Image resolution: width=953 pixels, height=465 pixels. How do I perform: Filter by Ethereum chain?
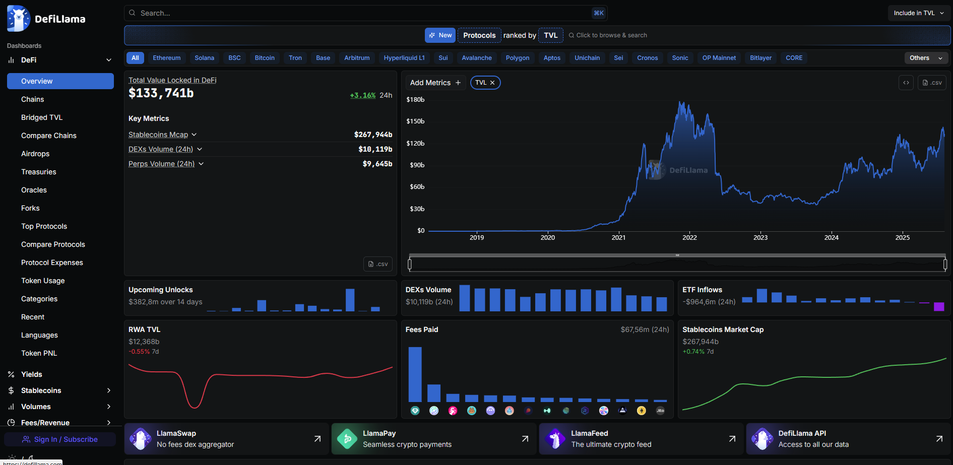167,58
